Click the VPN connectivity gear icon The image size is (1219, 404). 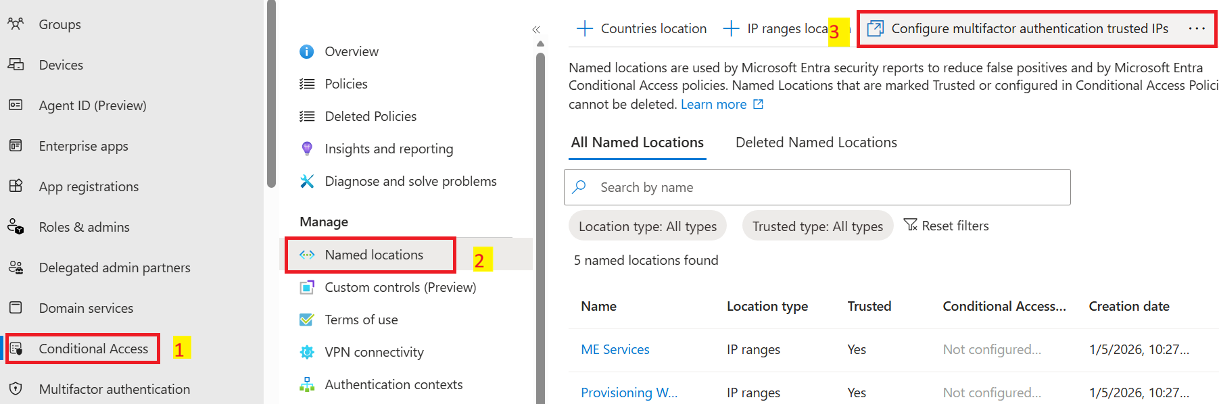point(307,352)
